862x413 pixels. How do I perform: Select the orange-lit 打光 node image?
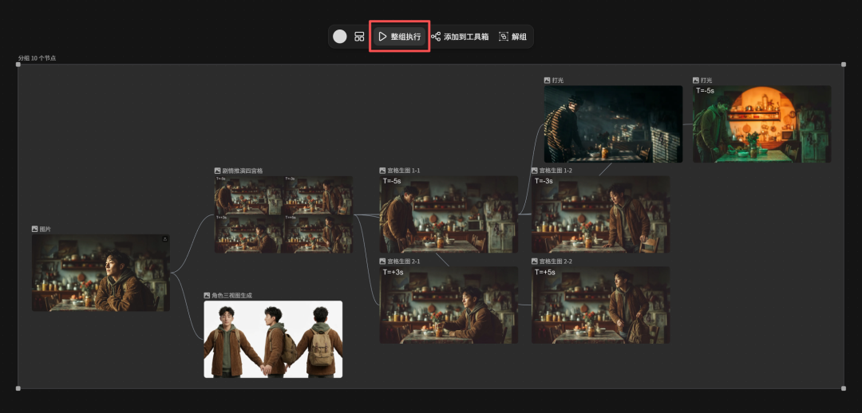click(761, 124)
